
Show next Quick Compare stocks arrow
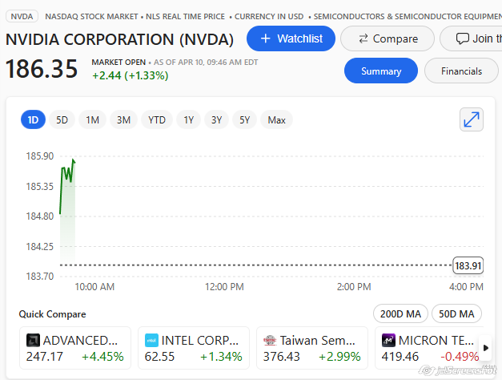[x=486, y=348]
